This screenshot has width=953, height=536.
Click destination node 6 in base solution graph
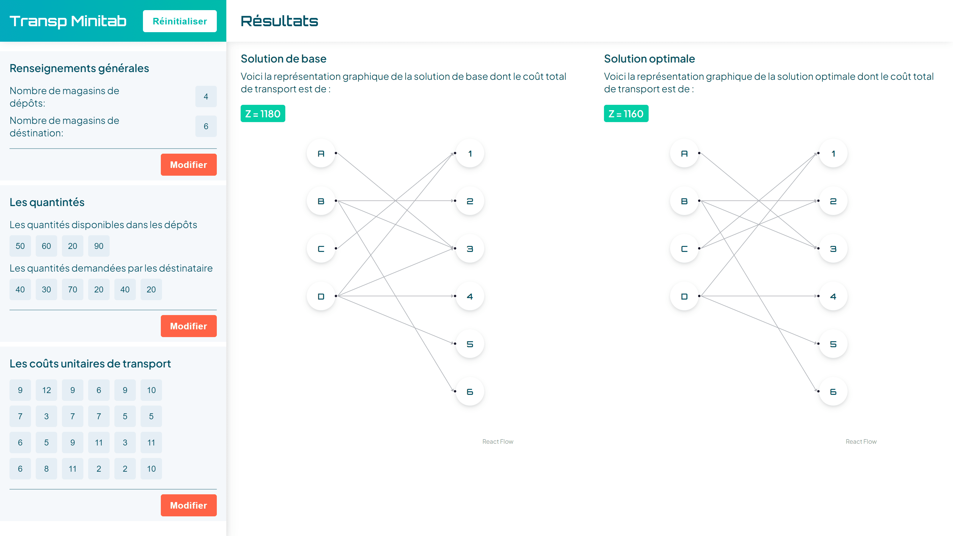tap(470, 391)
